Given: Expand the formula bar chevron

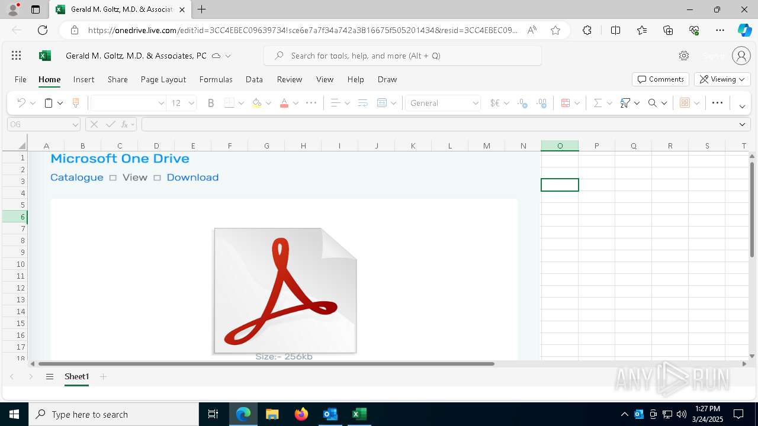Looking at the screenshot, I should pyautogui.click(x=742, y=124).
